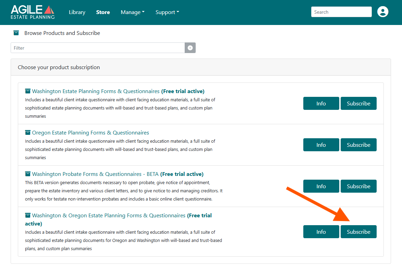Viewport: 402px width, 270px height.
Task: Open Info for Washington Probate Forms BETA
Action: [321, 186]
